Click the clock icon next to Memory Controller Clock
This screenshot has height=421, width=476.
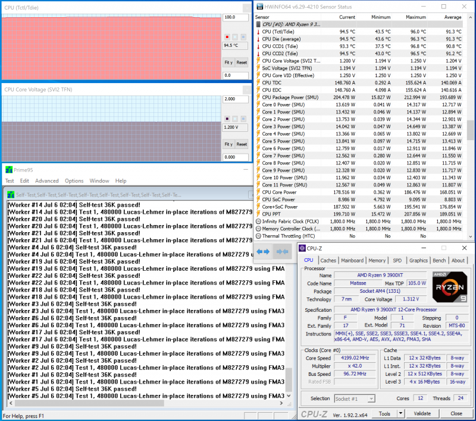258,229
